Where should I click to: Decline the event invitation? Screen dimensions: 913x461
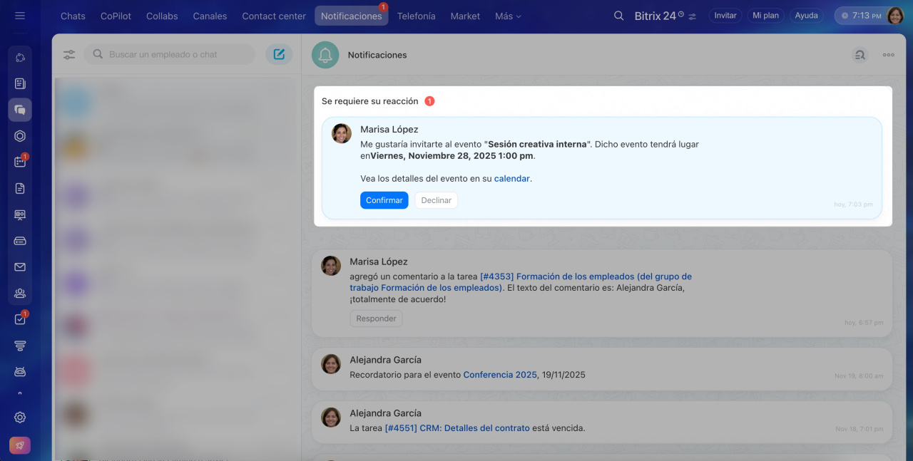point(436,200)
